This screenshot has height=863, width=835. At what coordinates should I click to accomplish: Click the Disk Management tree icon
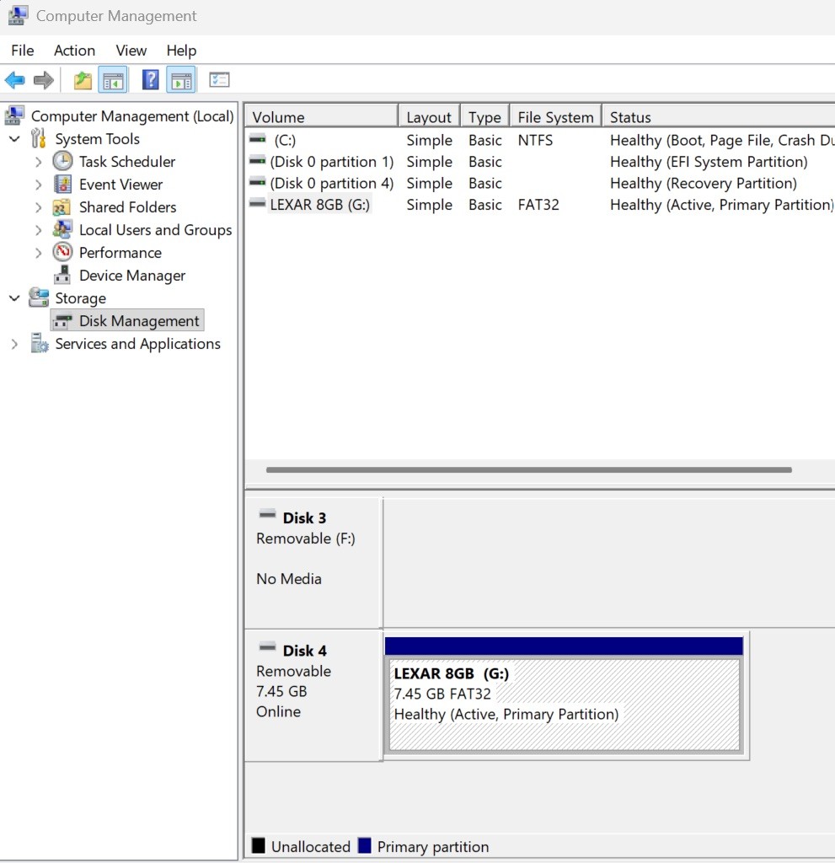click(x=62, y=321)
